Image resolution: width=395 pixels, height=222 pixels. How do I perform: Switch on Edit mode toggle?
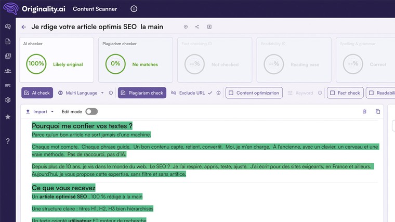pos(91,111)
